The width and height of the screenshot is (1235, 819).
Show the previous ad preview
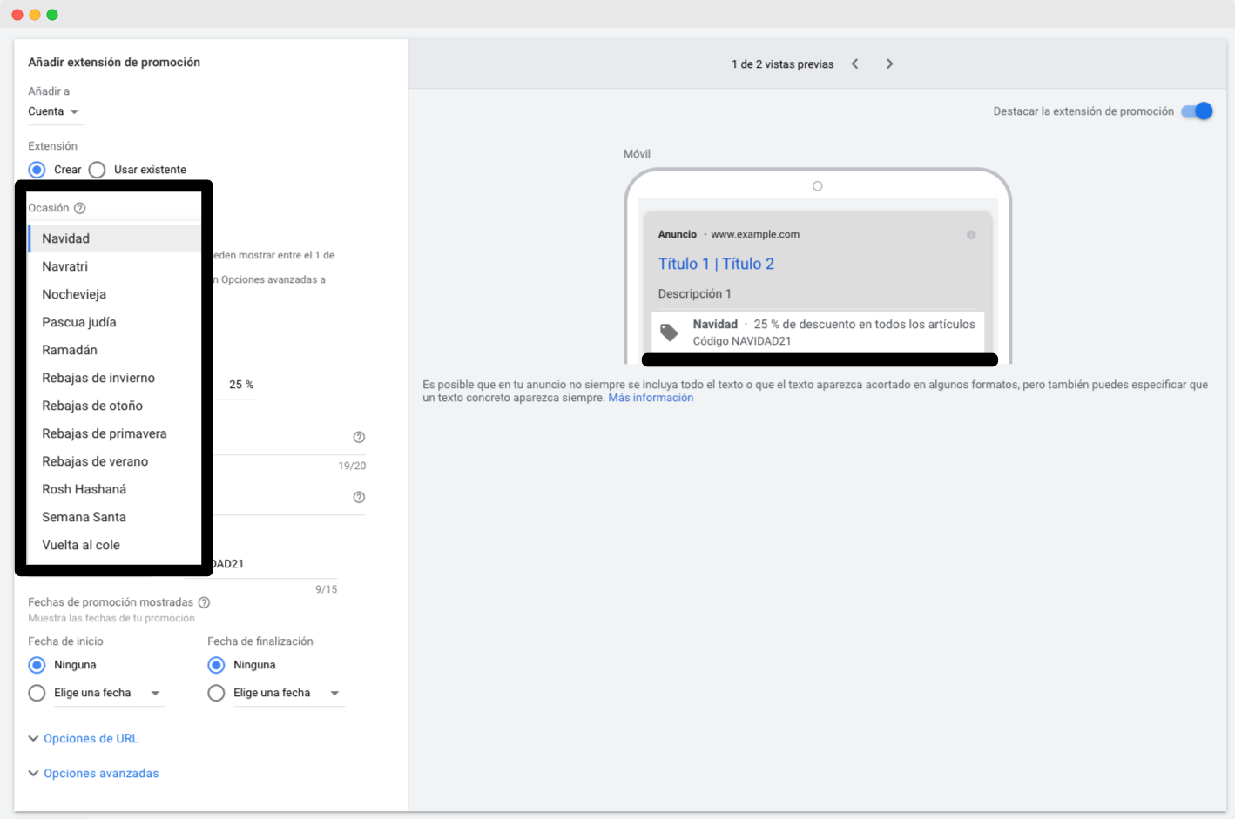coord(855,64)
